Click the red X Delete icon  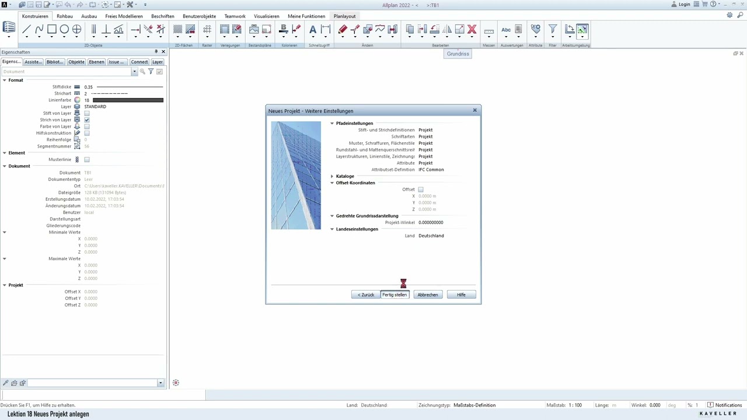pyautogui.click(x=472, y=29)
